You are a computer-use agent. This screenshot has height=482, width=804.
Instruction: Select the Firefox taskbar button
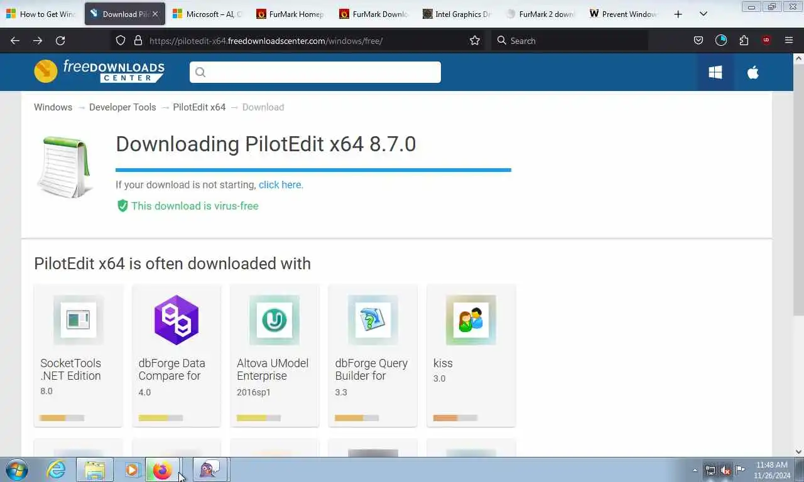pos(163,469)
